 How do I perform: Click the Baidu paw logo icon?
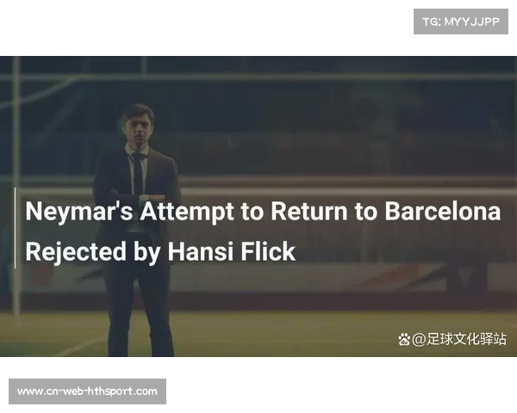[404, 339]
